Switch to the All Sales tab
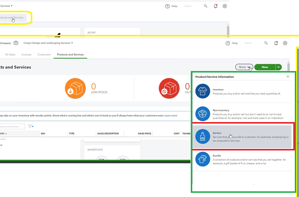 tap(10, 55)
